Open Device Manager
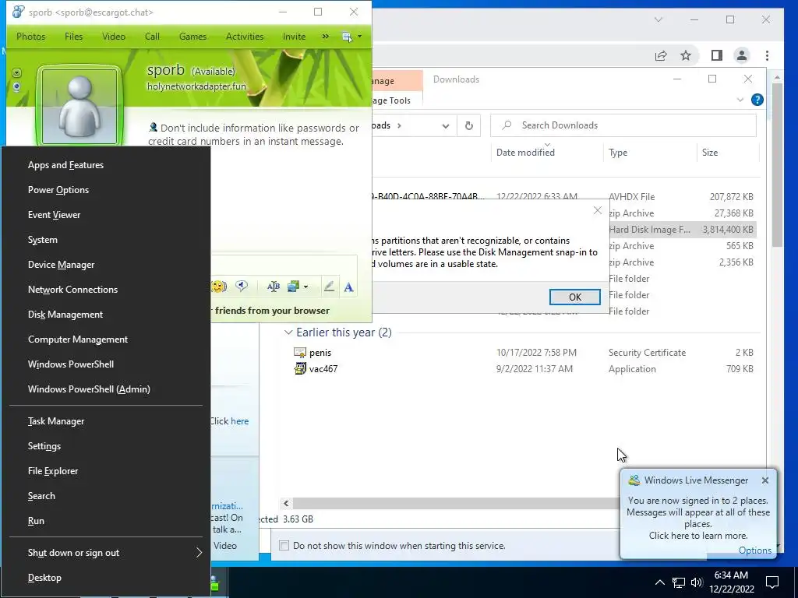This screenshot has height=598, width=798. click(x=61, y=265)
